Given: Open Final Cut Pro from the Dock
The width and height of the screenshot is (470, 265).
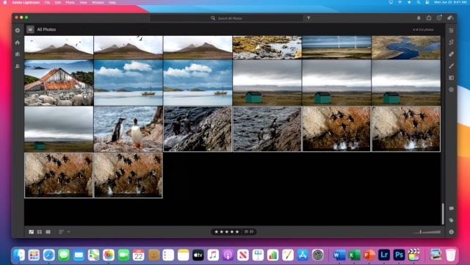Looking at the screenshot, I should (x=414, y=255).
